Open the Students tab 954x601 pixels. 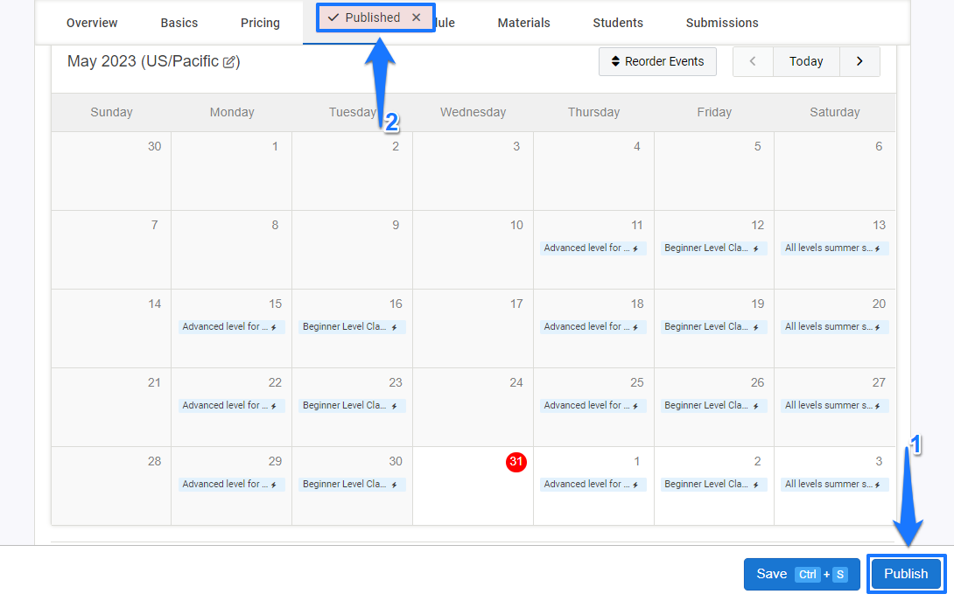click(618, 23)
